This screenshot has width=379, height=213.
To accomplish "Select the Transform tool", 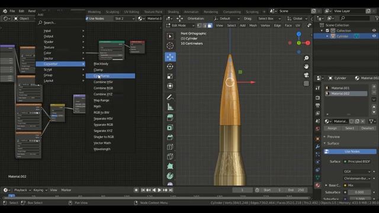I will coord(170,86).
